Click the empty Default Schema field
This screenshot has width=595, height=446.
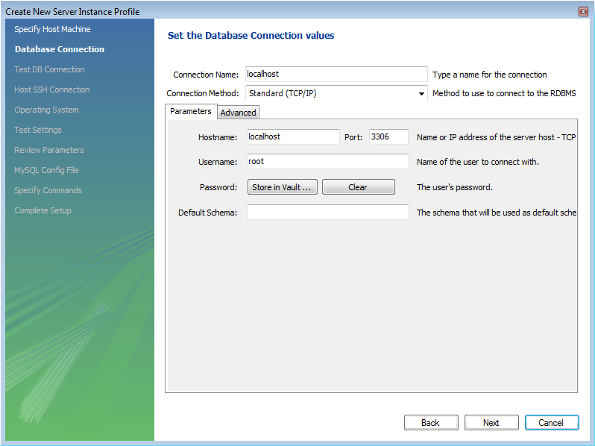pyautogui.click(x=328, y=212)
